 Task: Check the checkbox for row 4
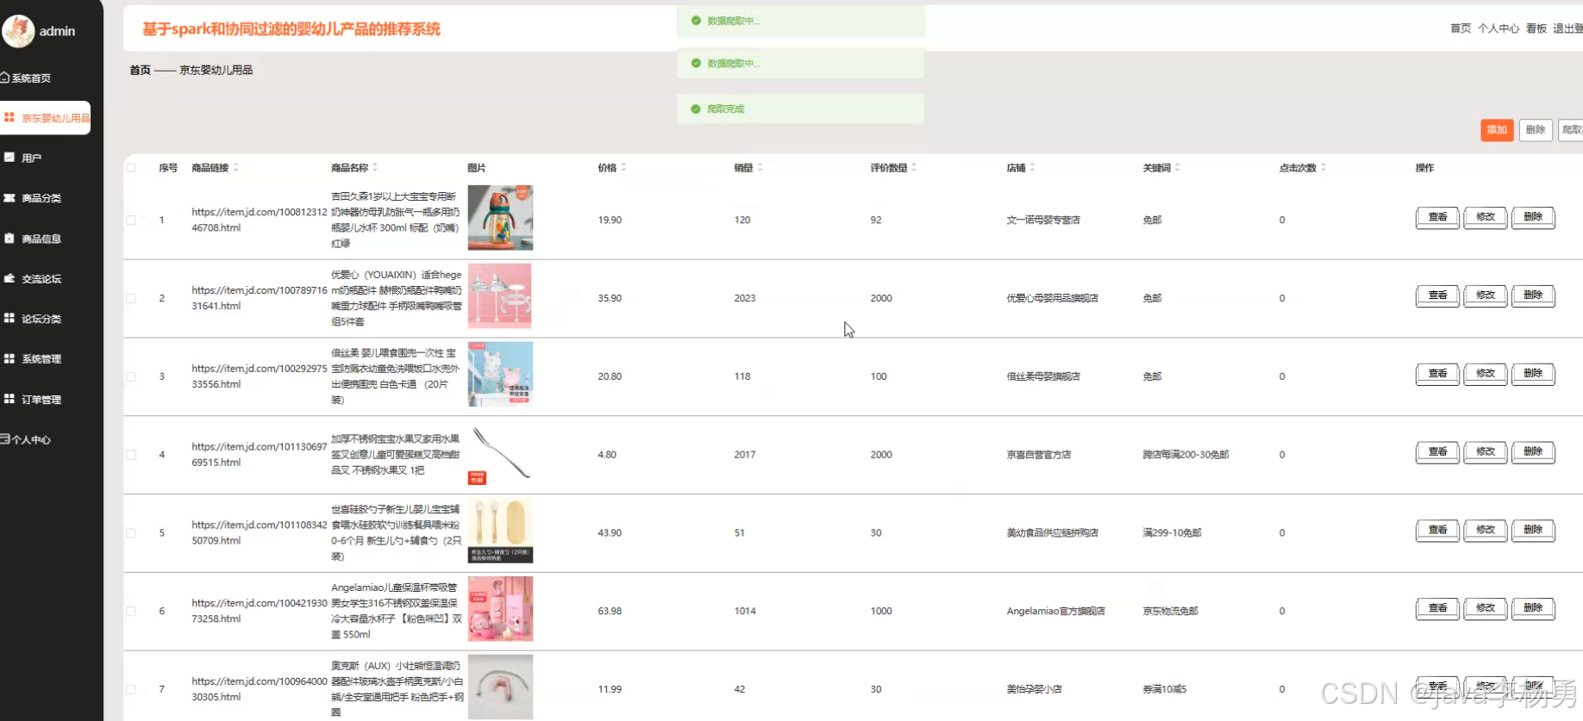pos(131,455)
